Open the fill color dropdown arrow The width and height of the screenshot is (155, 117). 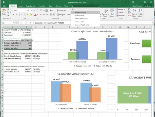33,15
